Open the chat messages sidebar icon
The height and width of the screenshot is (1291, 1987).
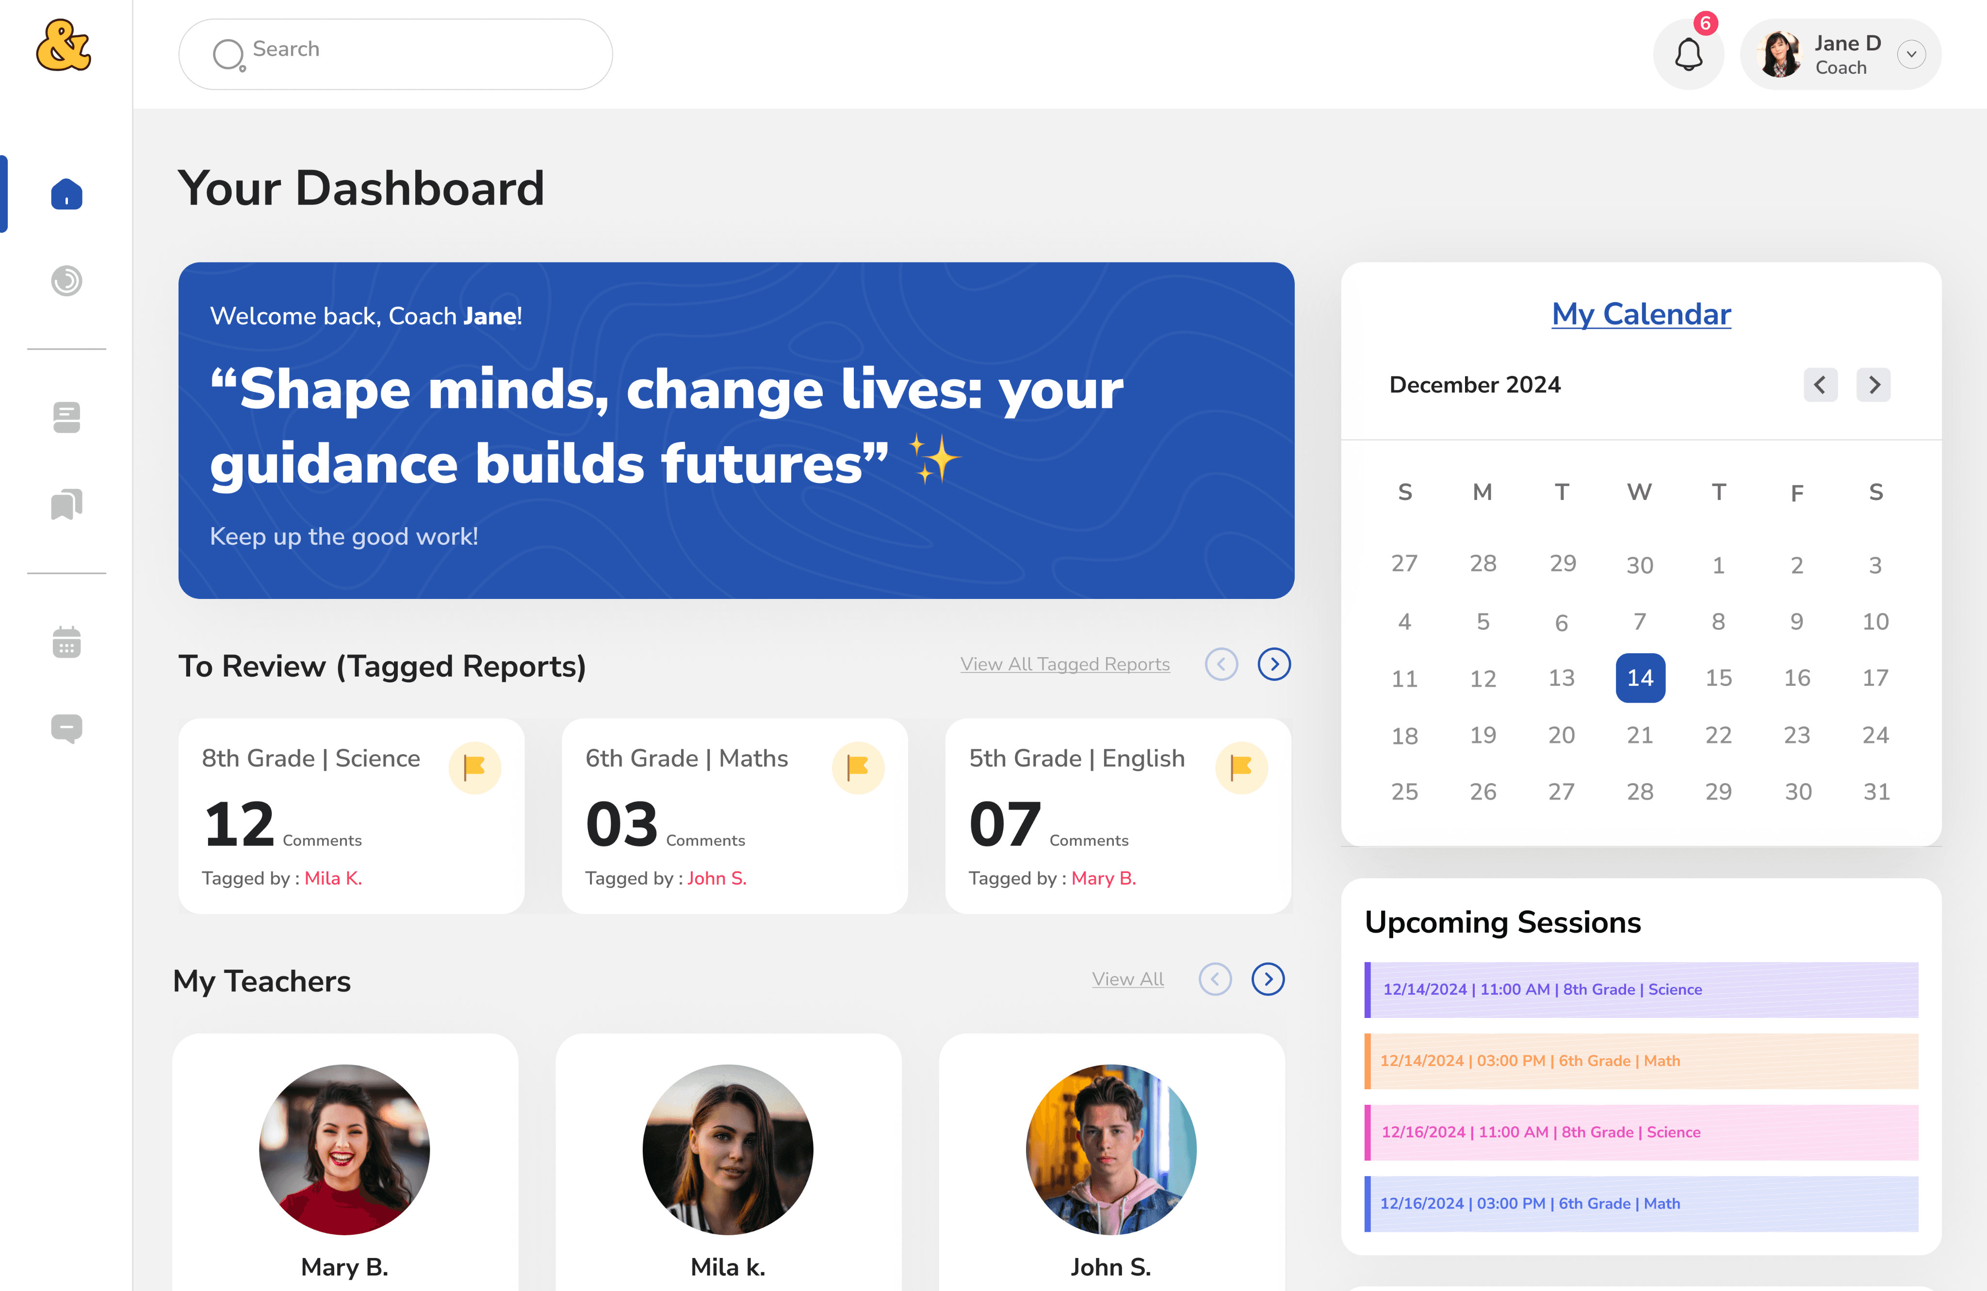pyautogui.click(x=67, y=727)
